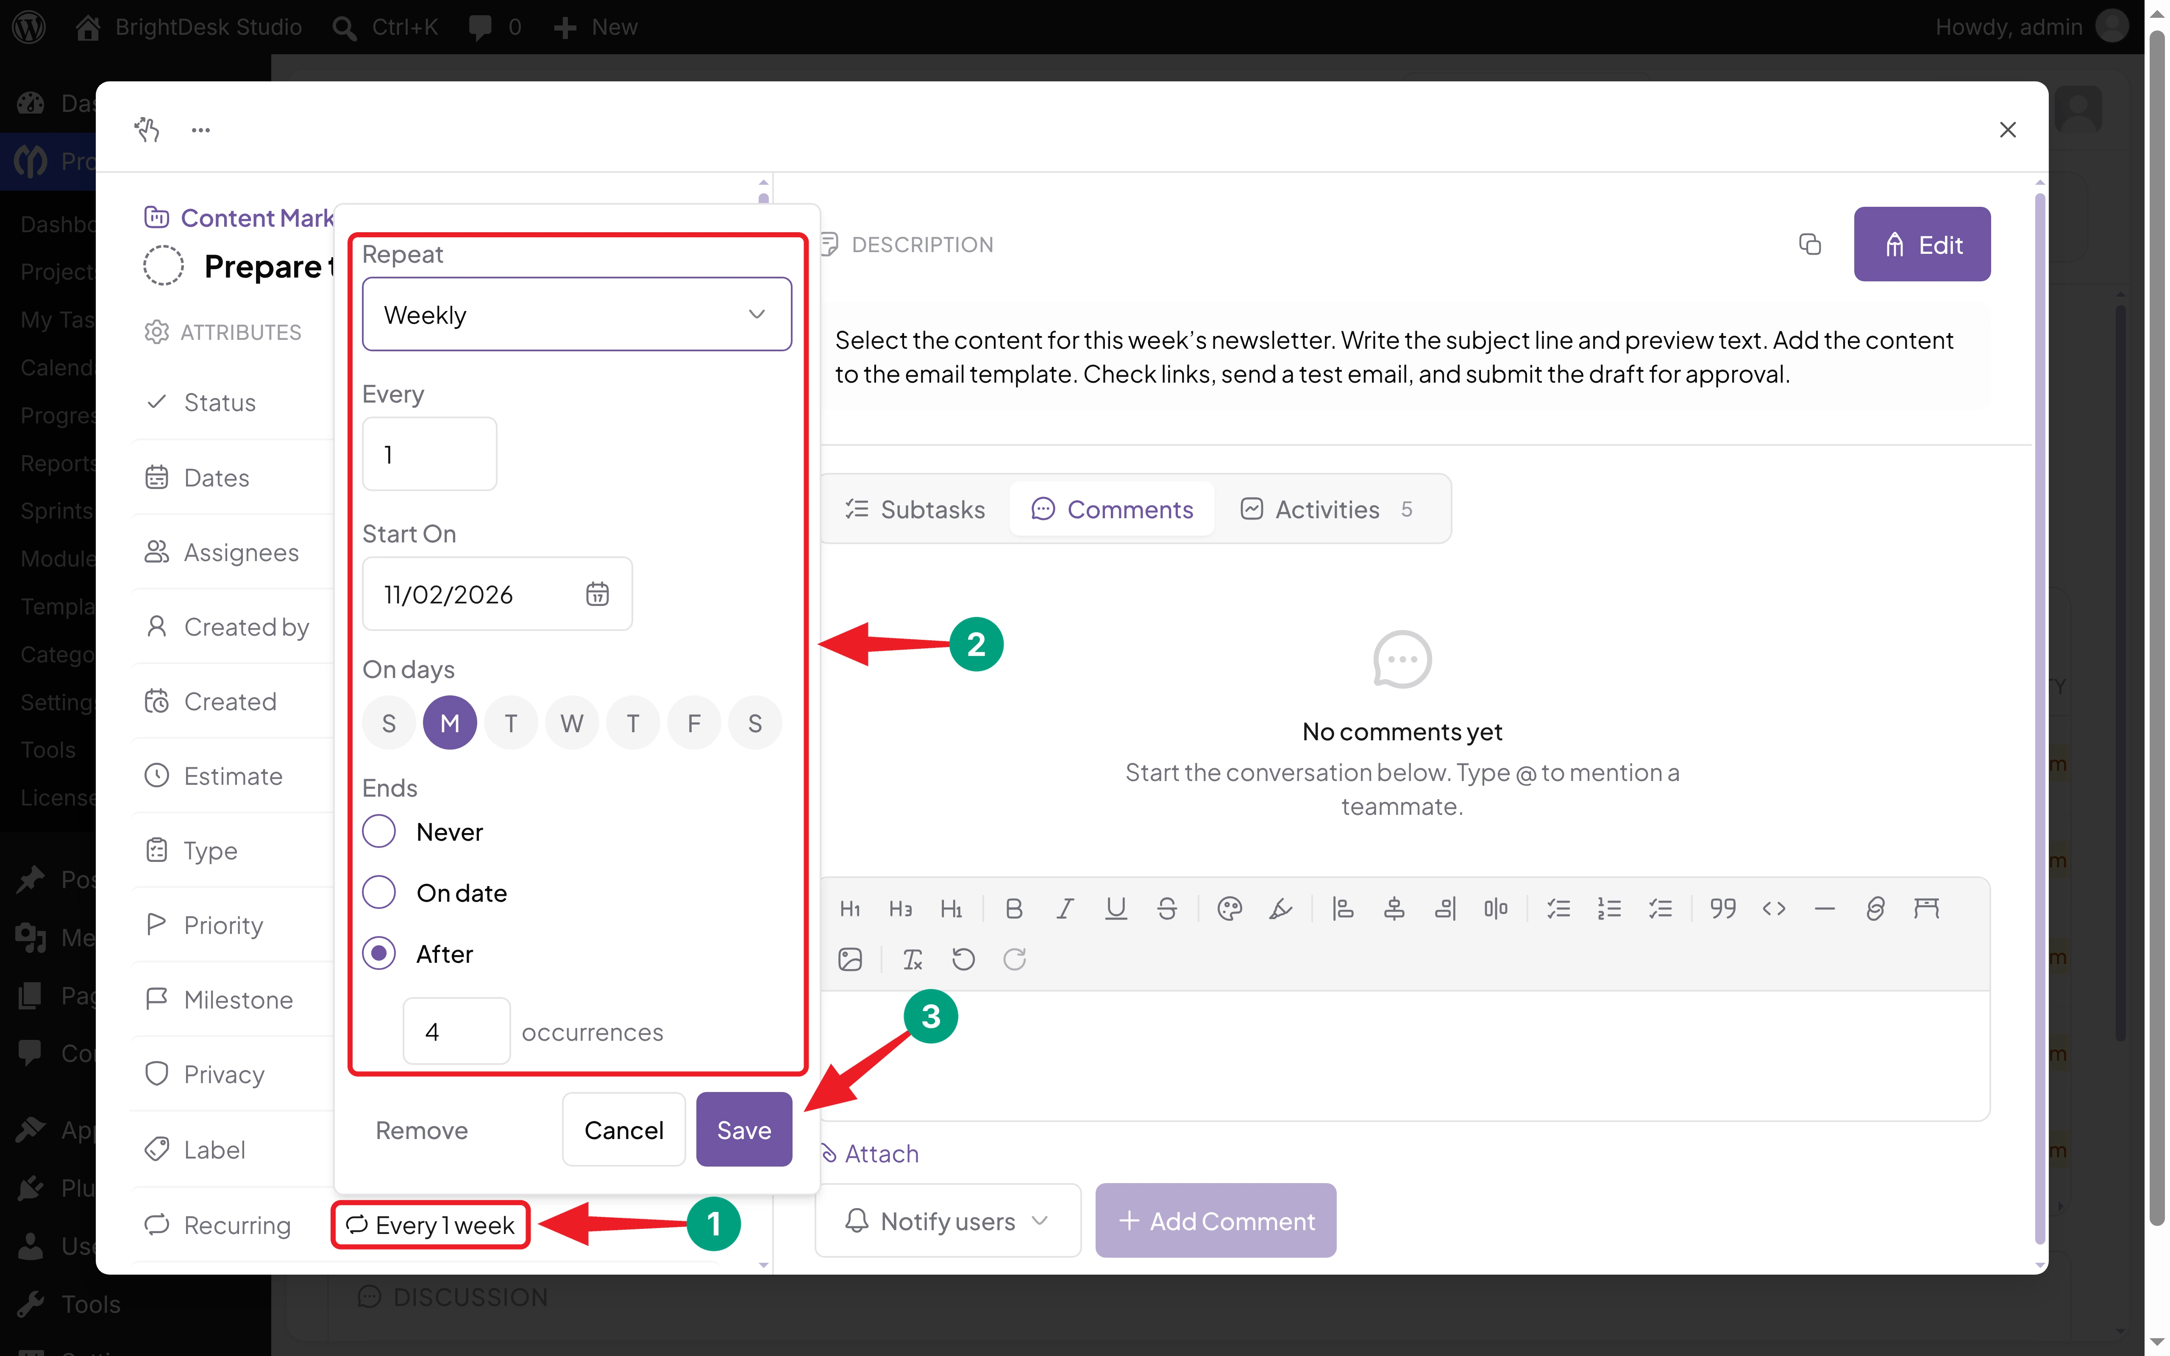Toggle Monday in On days
The image size is (2170, 1356).
(450, 723)
